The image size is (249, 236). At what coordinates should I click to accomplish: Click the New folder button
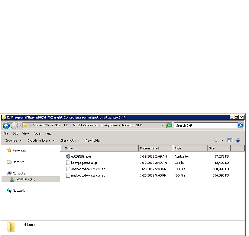93,140
